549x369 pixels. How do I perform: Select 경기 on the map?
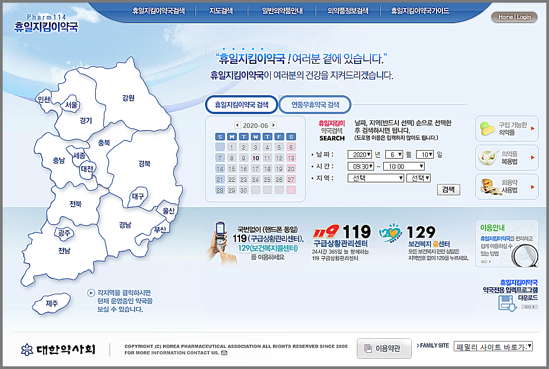tap(86, 120)
